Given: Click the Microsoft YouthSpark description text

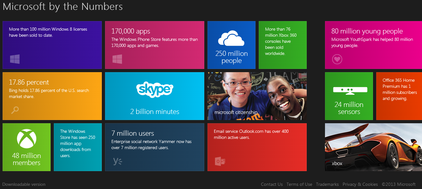Looking at the screenshot, I should (x=372, y=42).
